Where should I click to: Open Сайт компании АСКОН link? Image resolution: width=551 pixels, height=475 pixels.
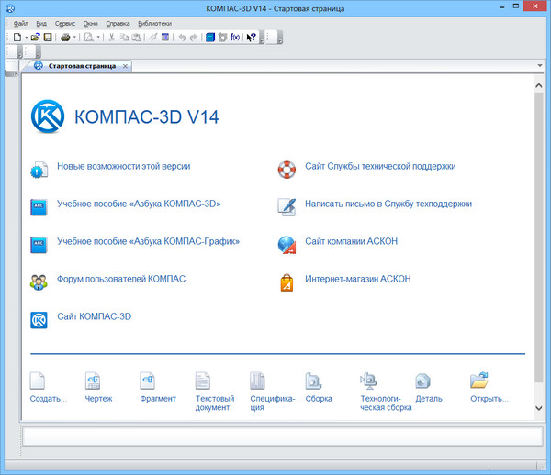click(x=351, y=241)
